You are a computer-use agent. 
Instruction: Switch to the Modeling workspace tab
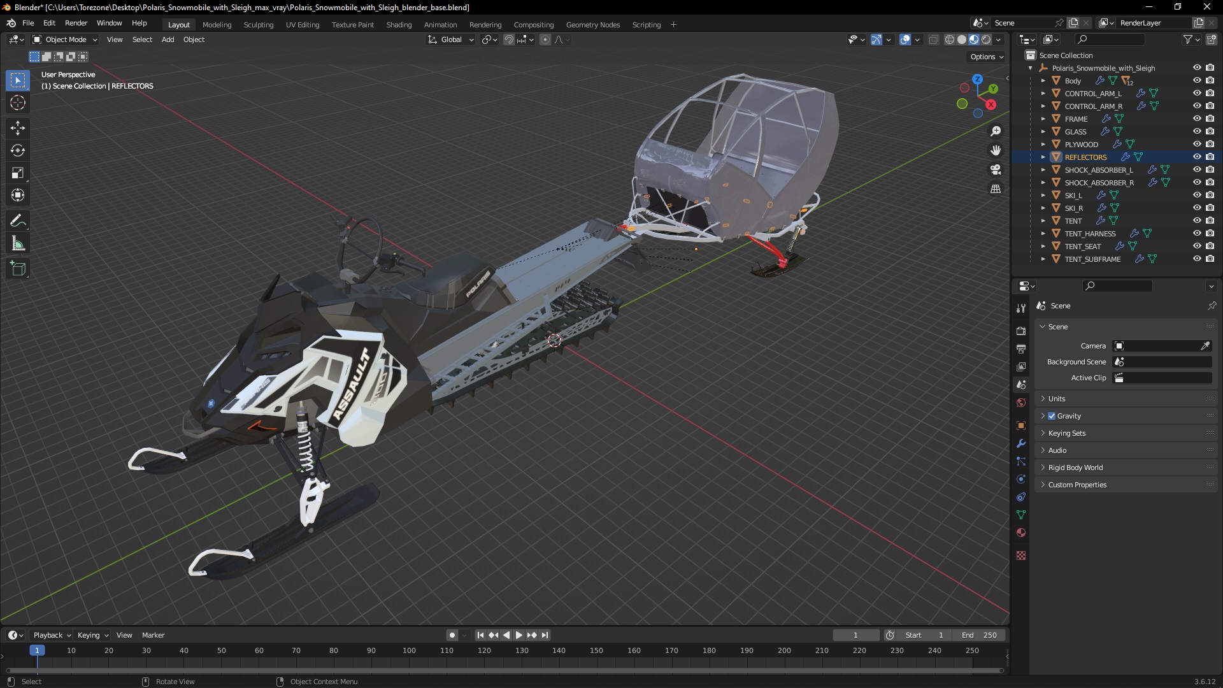(217, 25)
